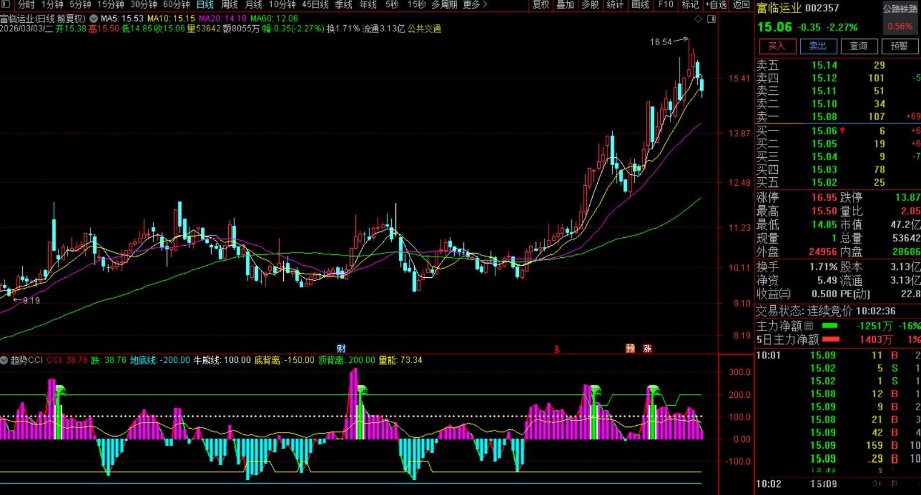921x495 pixels.
Task: Click the 涨 marker icon
Action: pos(647,348)
